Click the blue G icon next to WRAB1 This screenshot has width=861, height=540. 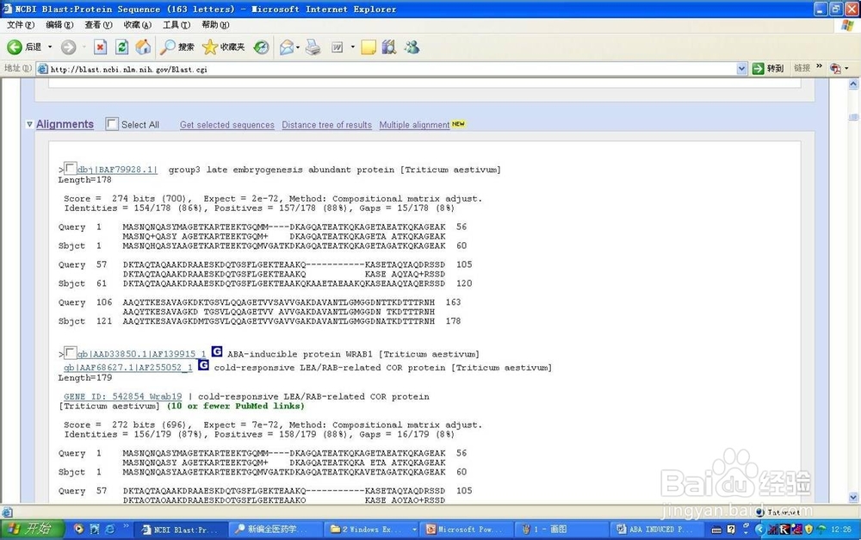(217, 351)
